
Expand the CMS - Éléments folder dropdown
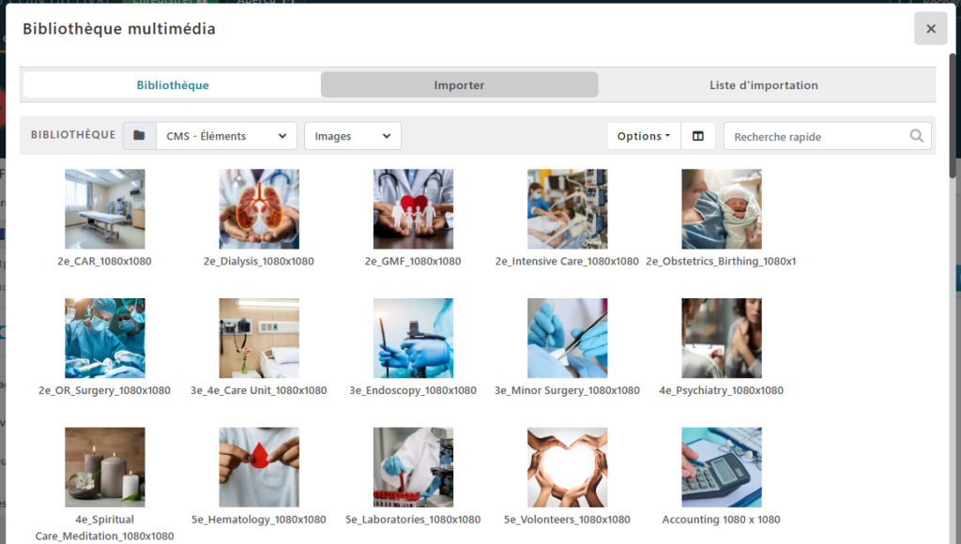tap(226, 136)
